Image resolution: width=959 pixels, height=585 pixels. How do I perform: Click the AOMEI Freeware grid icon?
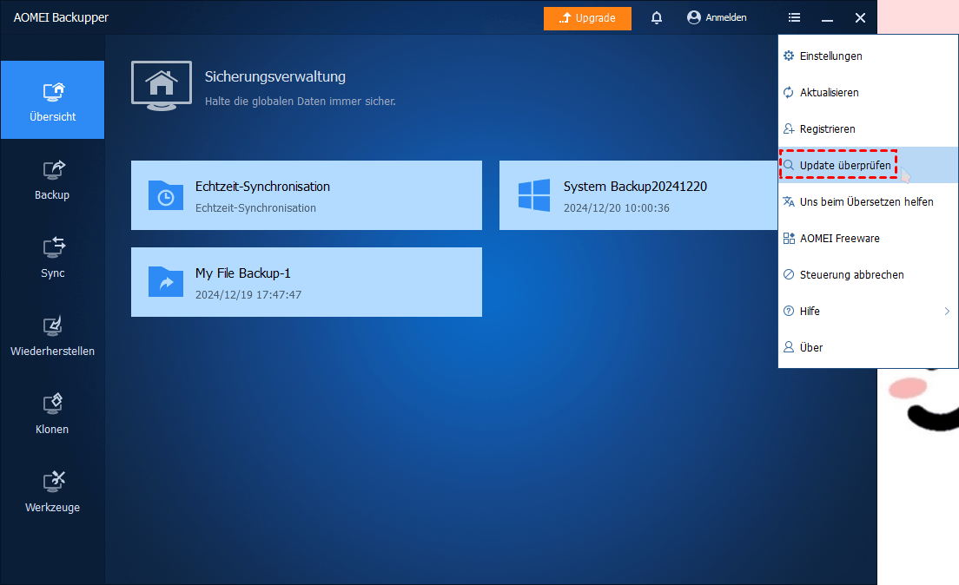tap(789, 239)
